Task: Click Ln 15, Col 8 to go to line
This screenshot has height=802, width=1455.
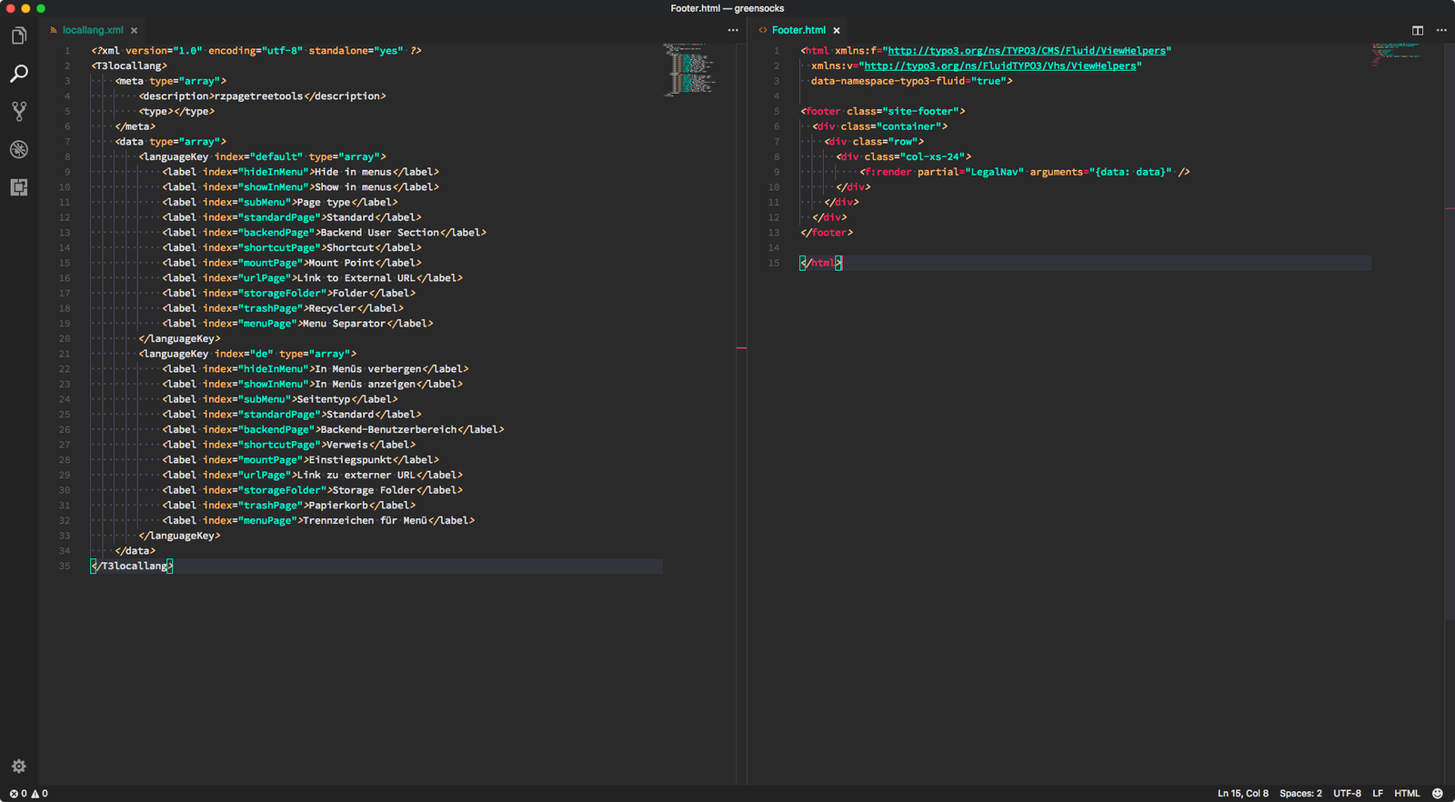Action: tap(1242, 794)
